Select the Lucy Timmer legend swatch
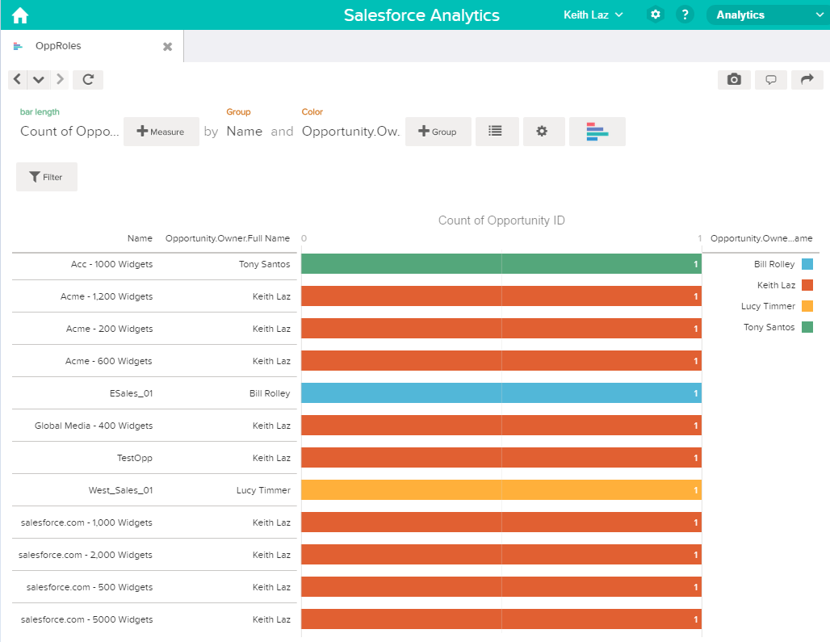This screenshot has height=642, width=830. 807,306
